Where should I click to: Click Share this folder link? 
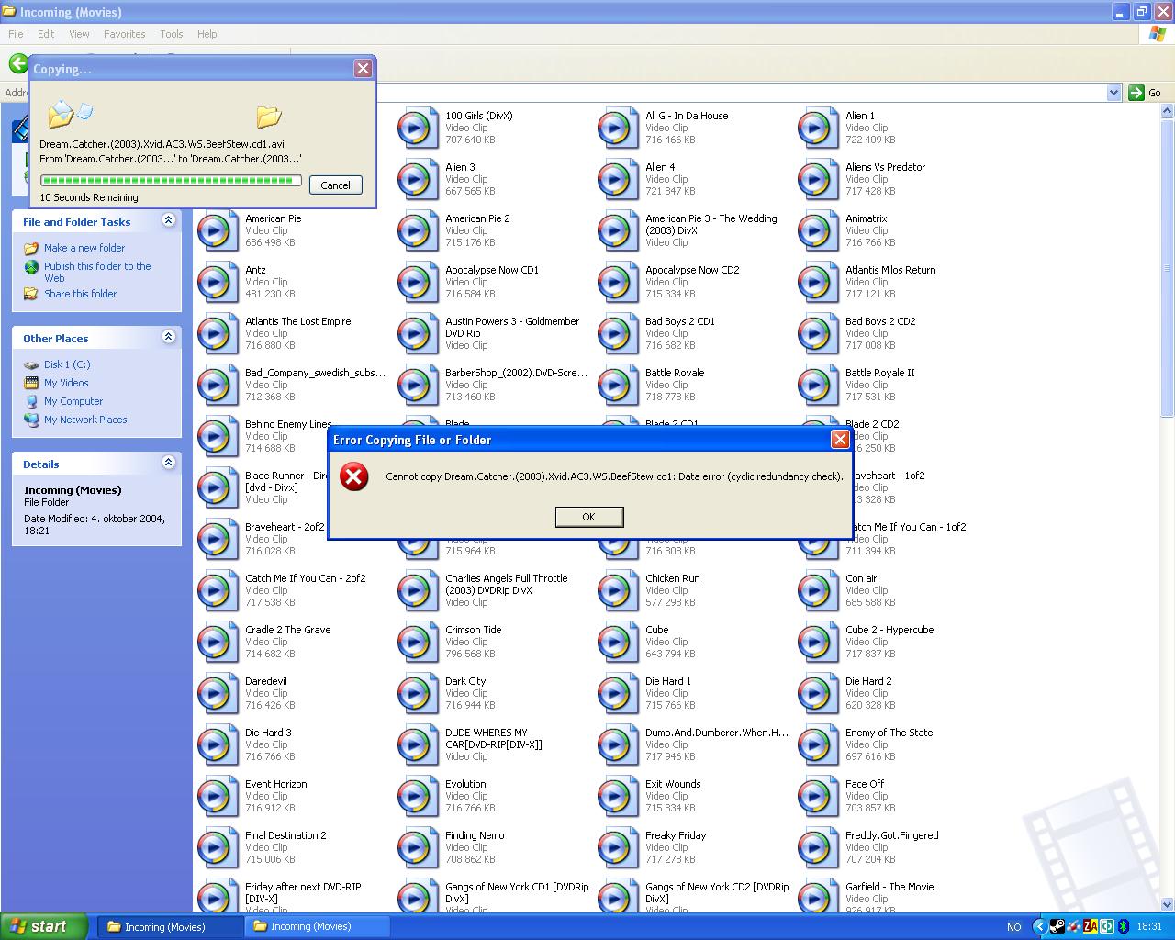coord(81,294)
